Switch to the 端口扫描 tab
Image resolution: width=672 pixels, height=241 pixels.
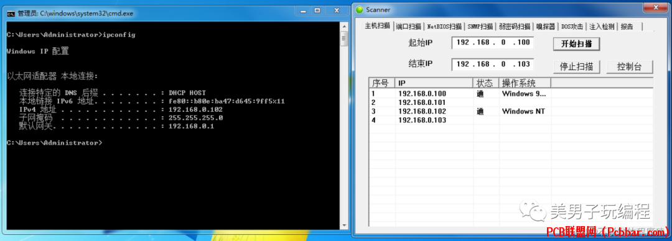[408, 27]
